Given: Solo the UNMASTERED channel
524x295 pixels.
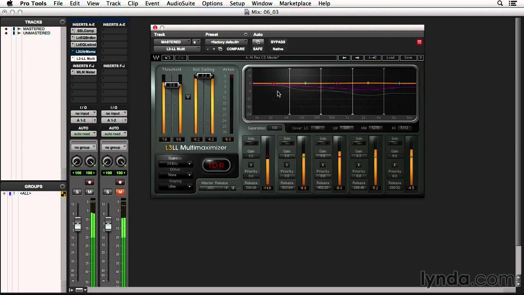Looking at the screenshot, I should 108,192.
